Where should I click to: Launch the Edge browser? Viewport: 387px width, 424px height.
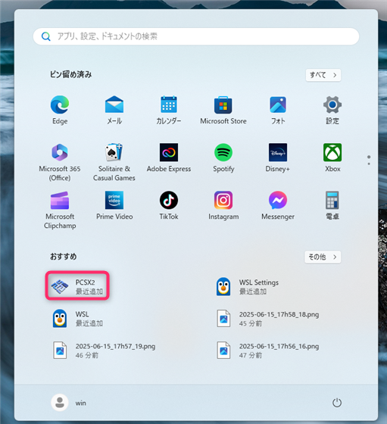coord(60,110)
